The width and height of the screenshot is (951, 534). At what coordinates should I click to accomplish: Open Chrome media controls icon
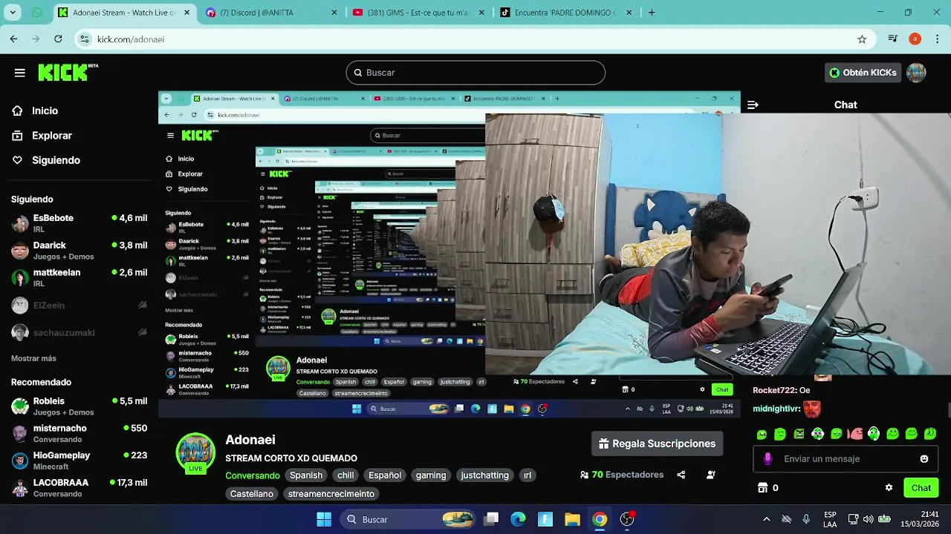[x=893, y=39]
